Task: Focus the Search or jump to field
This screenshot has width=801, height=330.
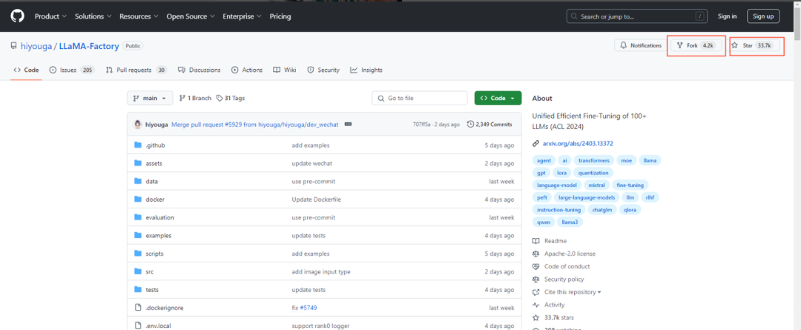Action: click(x=637, y=16)
